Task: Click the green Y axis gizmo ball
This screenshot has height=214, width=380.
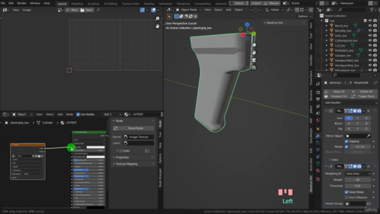Action: coord(254,33)
